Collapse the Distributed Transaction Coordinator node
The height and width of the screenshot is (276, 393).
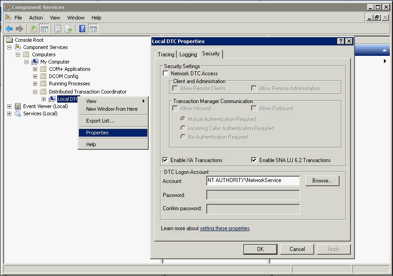click(x=35, y=92)
